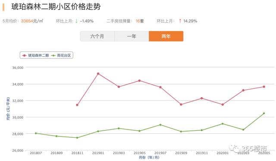Click the red 201901 peak data point

98,74
